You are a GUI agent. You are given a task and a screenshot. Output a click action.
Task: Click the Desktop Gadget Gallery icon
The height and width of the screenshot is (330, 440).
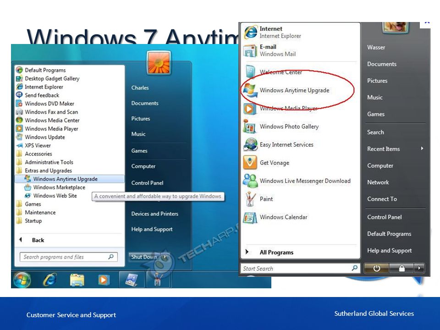[x=19, y=78]
